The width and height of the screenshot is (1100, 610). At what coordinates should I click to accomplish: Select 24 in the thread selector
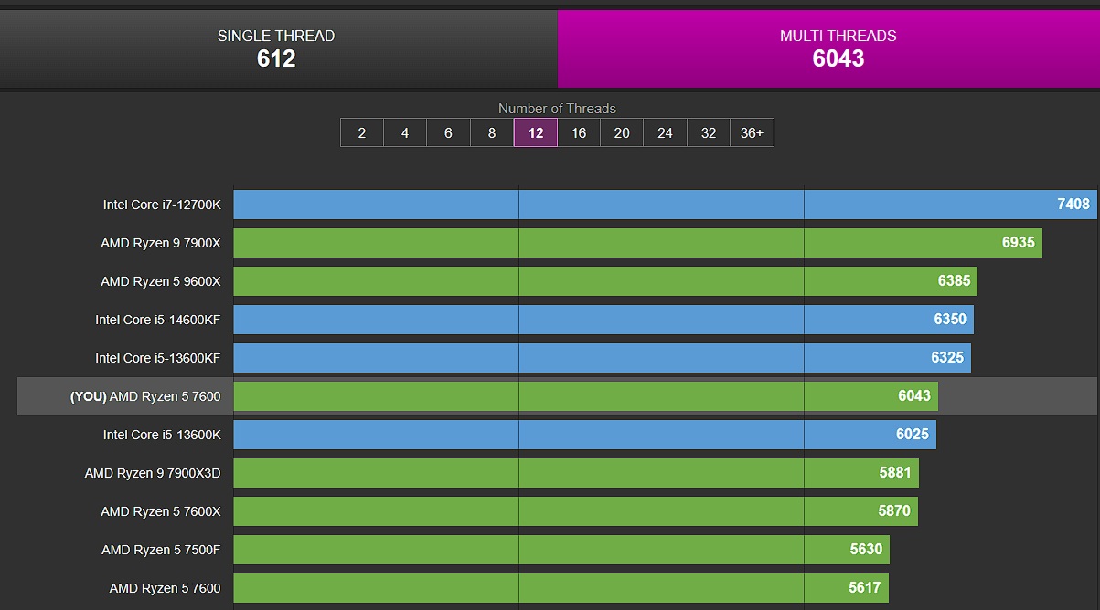[x=665, y=132]
